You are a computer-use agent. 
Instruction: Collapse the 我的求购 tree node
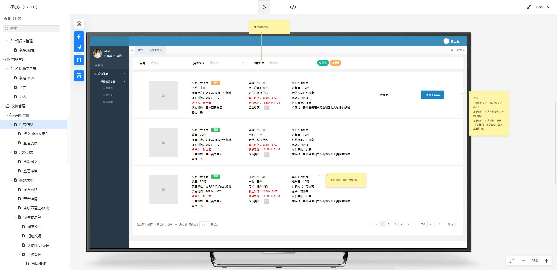pos(11,180)
